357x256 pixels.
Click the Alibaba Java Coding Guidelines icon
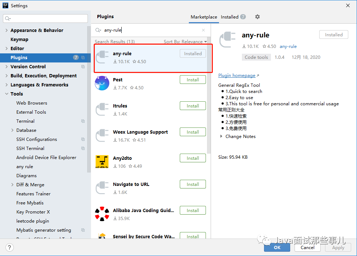pos(102,214)
